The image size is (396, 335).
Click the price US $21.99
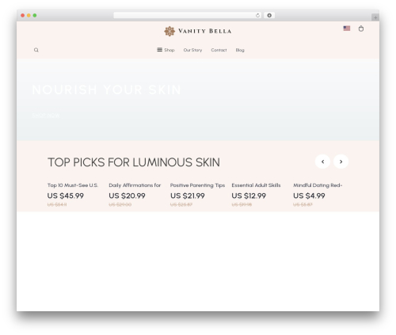188,196
